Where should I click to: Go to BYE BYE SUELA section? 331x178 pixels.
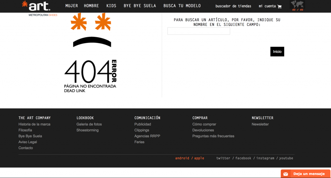[x=140, y=6]
